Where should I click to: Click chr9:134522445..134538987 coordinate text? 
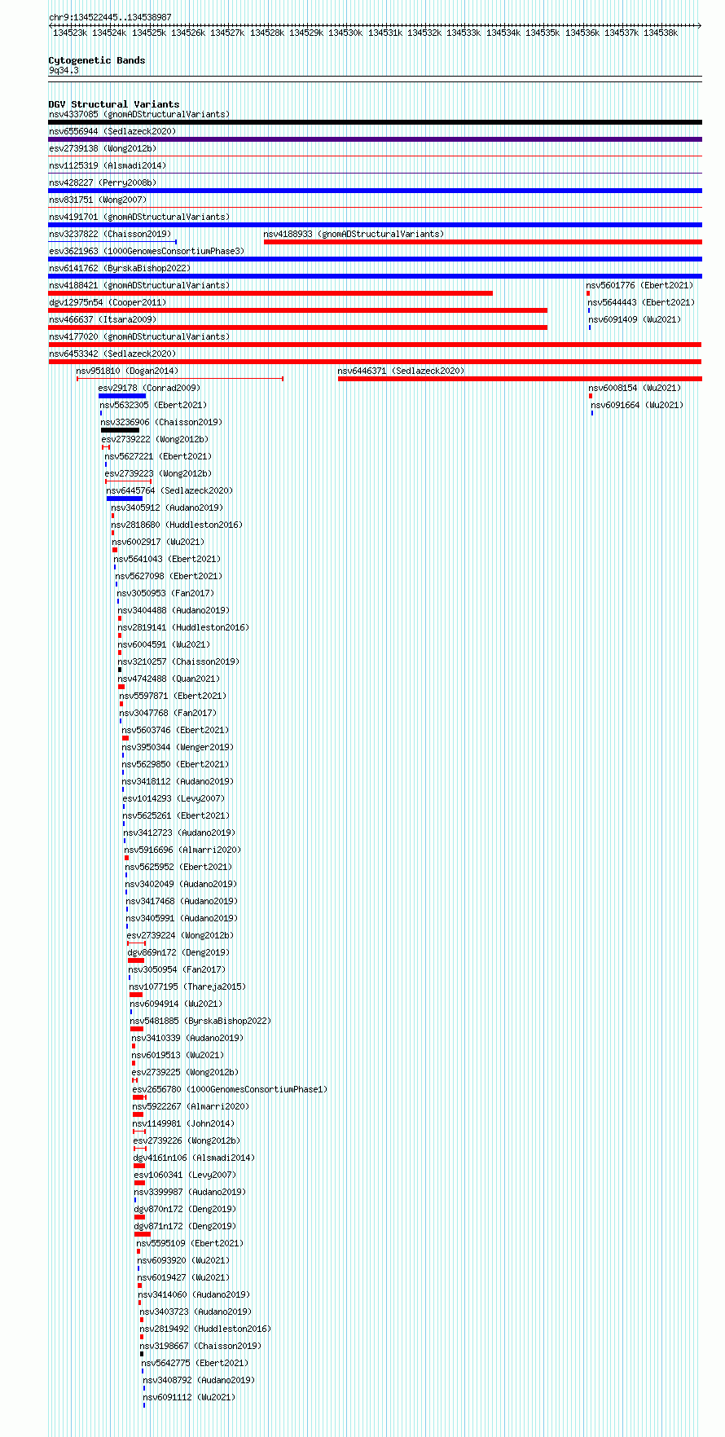pos(110,17)
